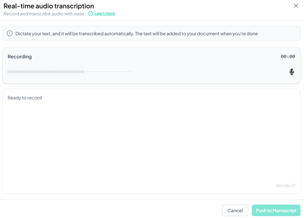Click the 00:00 recording timer
Image resolution: width=304 pixels, height=218 pixels.
(x=288, y=57)
